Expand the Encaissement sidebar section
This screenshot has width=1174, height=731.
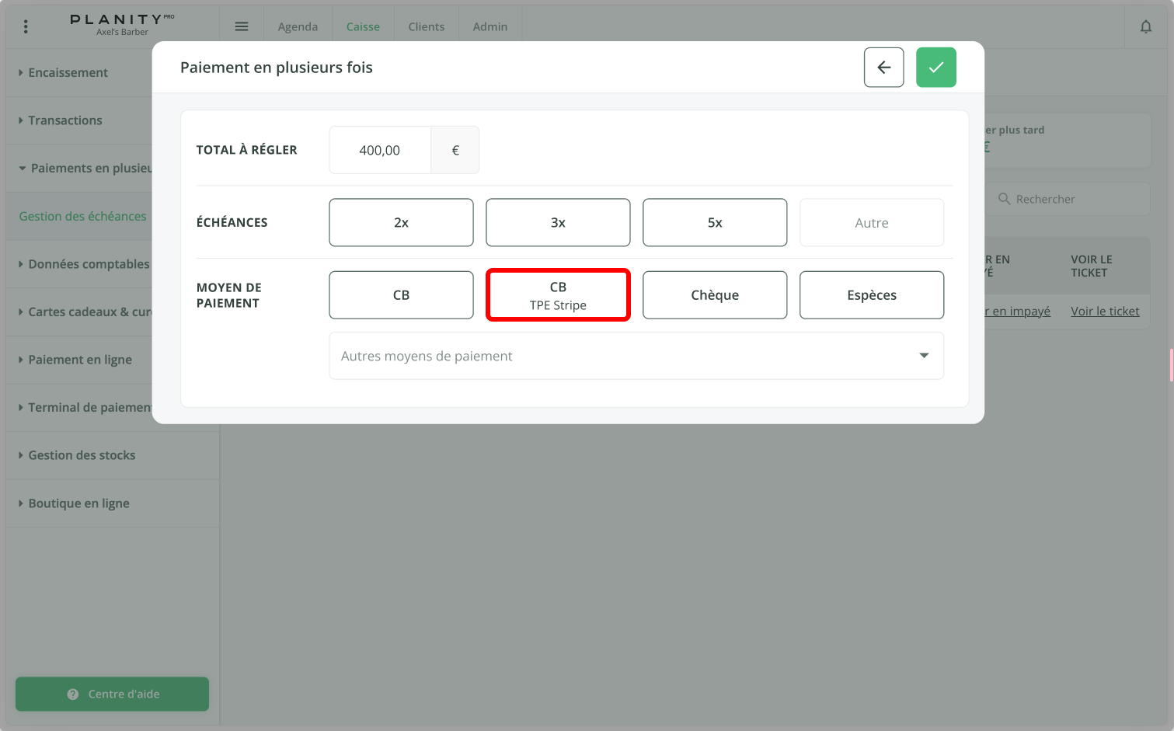pos(68,73)
